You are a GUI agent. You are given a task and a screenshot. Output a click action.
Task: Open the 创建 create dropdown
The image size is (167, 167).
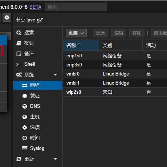point(76,33)
